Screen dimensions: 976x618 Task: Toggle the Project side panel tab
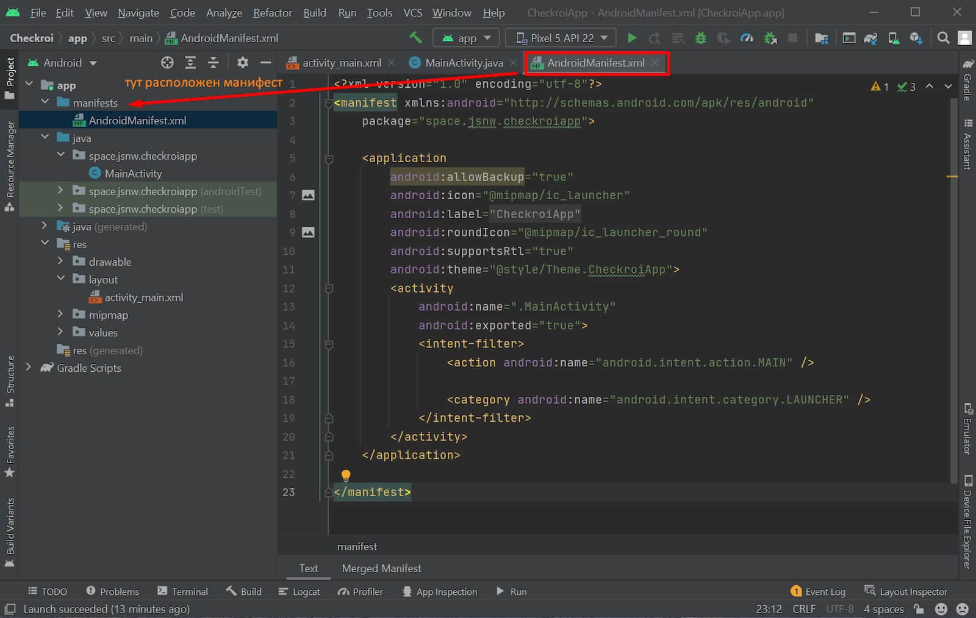click(x=10, y=78)
